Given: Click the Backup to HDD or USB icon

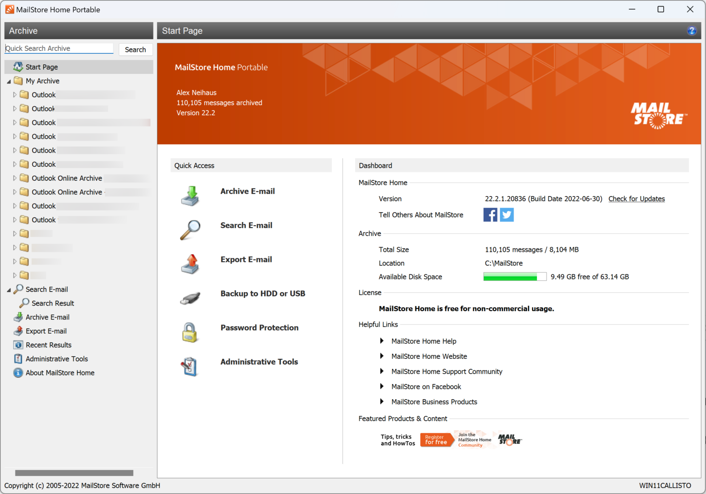Looking at the screenshot, I should point(190,298).
